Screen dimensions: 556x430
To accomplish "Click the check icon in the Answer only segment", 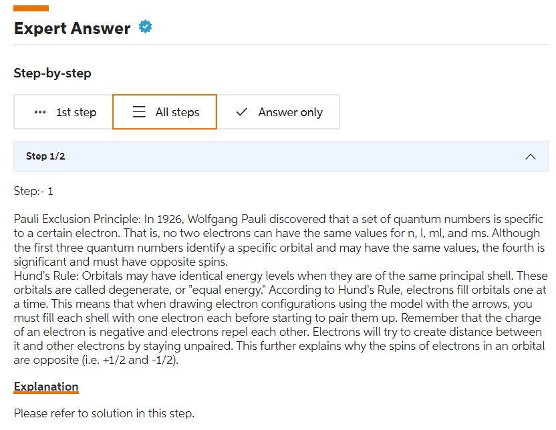I will coord(240,112).
